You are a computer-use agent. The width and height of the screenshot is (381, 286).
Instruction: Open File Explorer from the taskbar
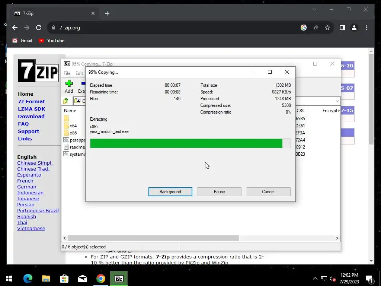point(46,279)
